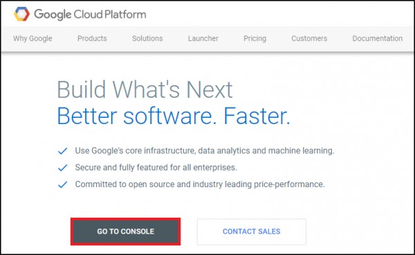
Task: Click the checkmark beside Committed to open source
Action: click(x=63, y=184)
